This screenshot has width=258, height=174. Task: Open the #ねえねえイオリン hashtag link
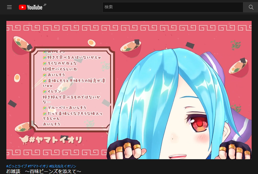pos(63,166)
